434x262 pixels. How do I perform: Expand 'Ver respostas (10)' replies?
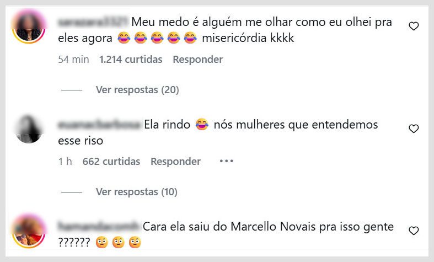(137, 192)
